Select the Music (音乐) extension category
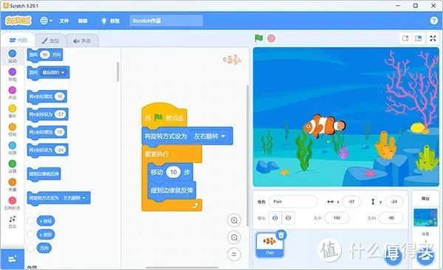443x270 pixels. 12,222
